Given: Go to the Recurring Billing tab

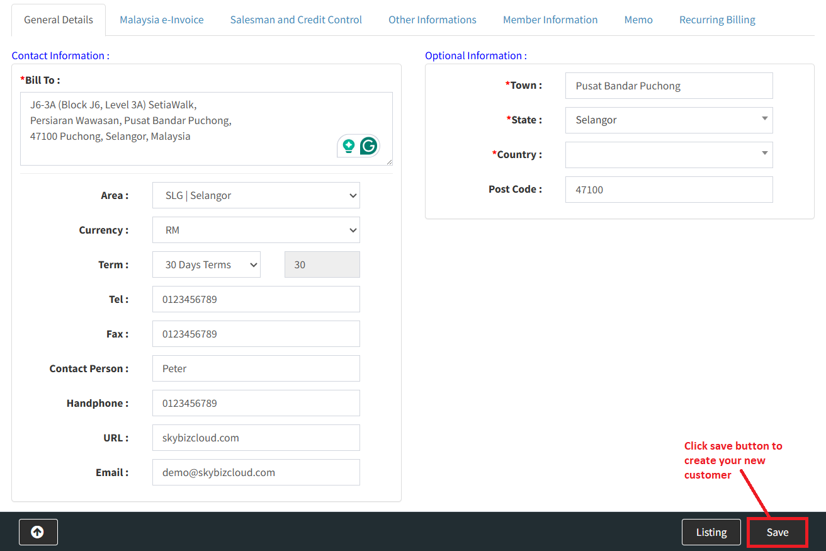Looking at the screenshot, I should tap(717, 20).
